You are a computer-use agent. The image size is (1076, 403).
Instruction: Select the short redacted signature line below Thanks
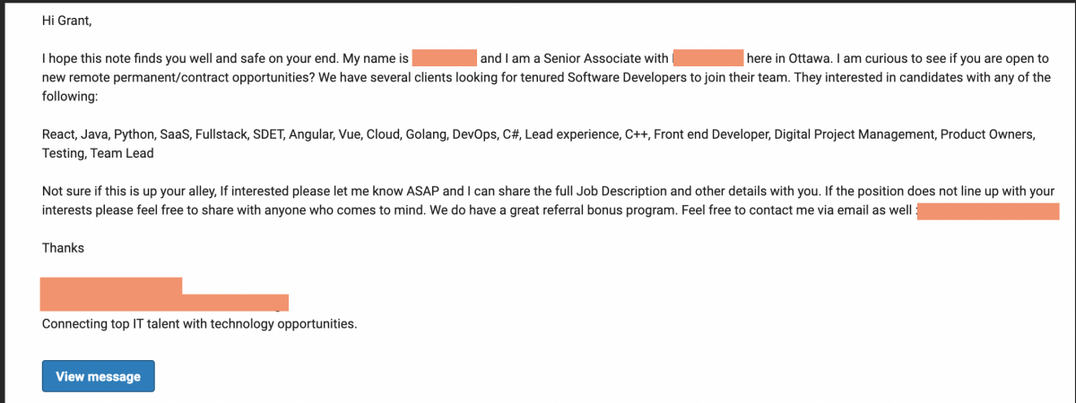pyautogui.click(x=111, y=286)
